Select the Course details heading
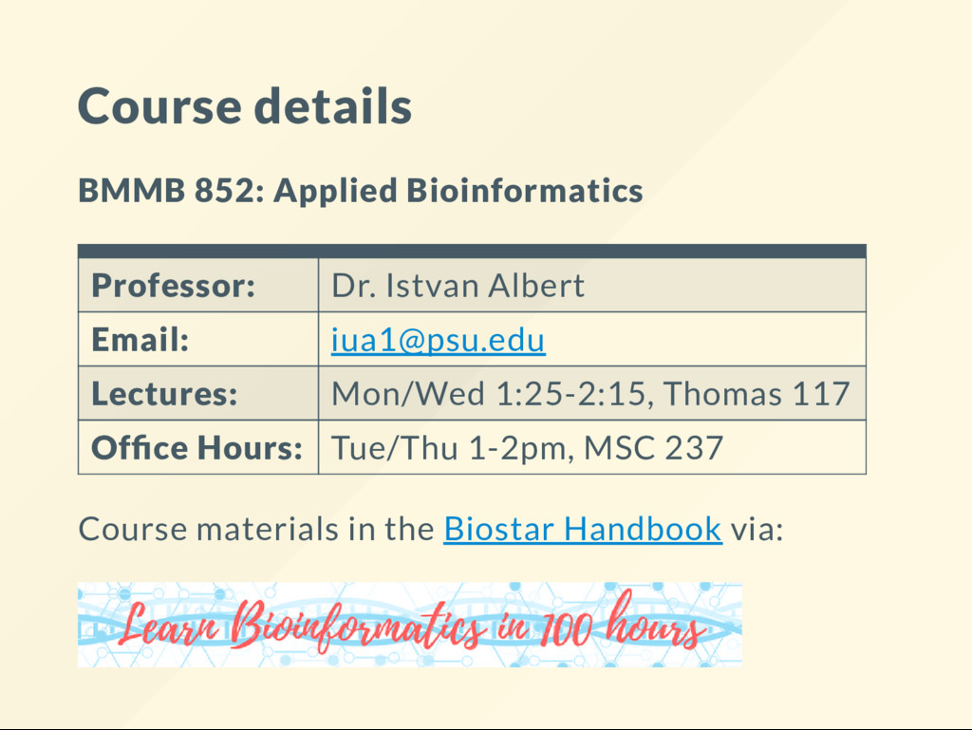972x730 pixels. [x=245, y=106]
